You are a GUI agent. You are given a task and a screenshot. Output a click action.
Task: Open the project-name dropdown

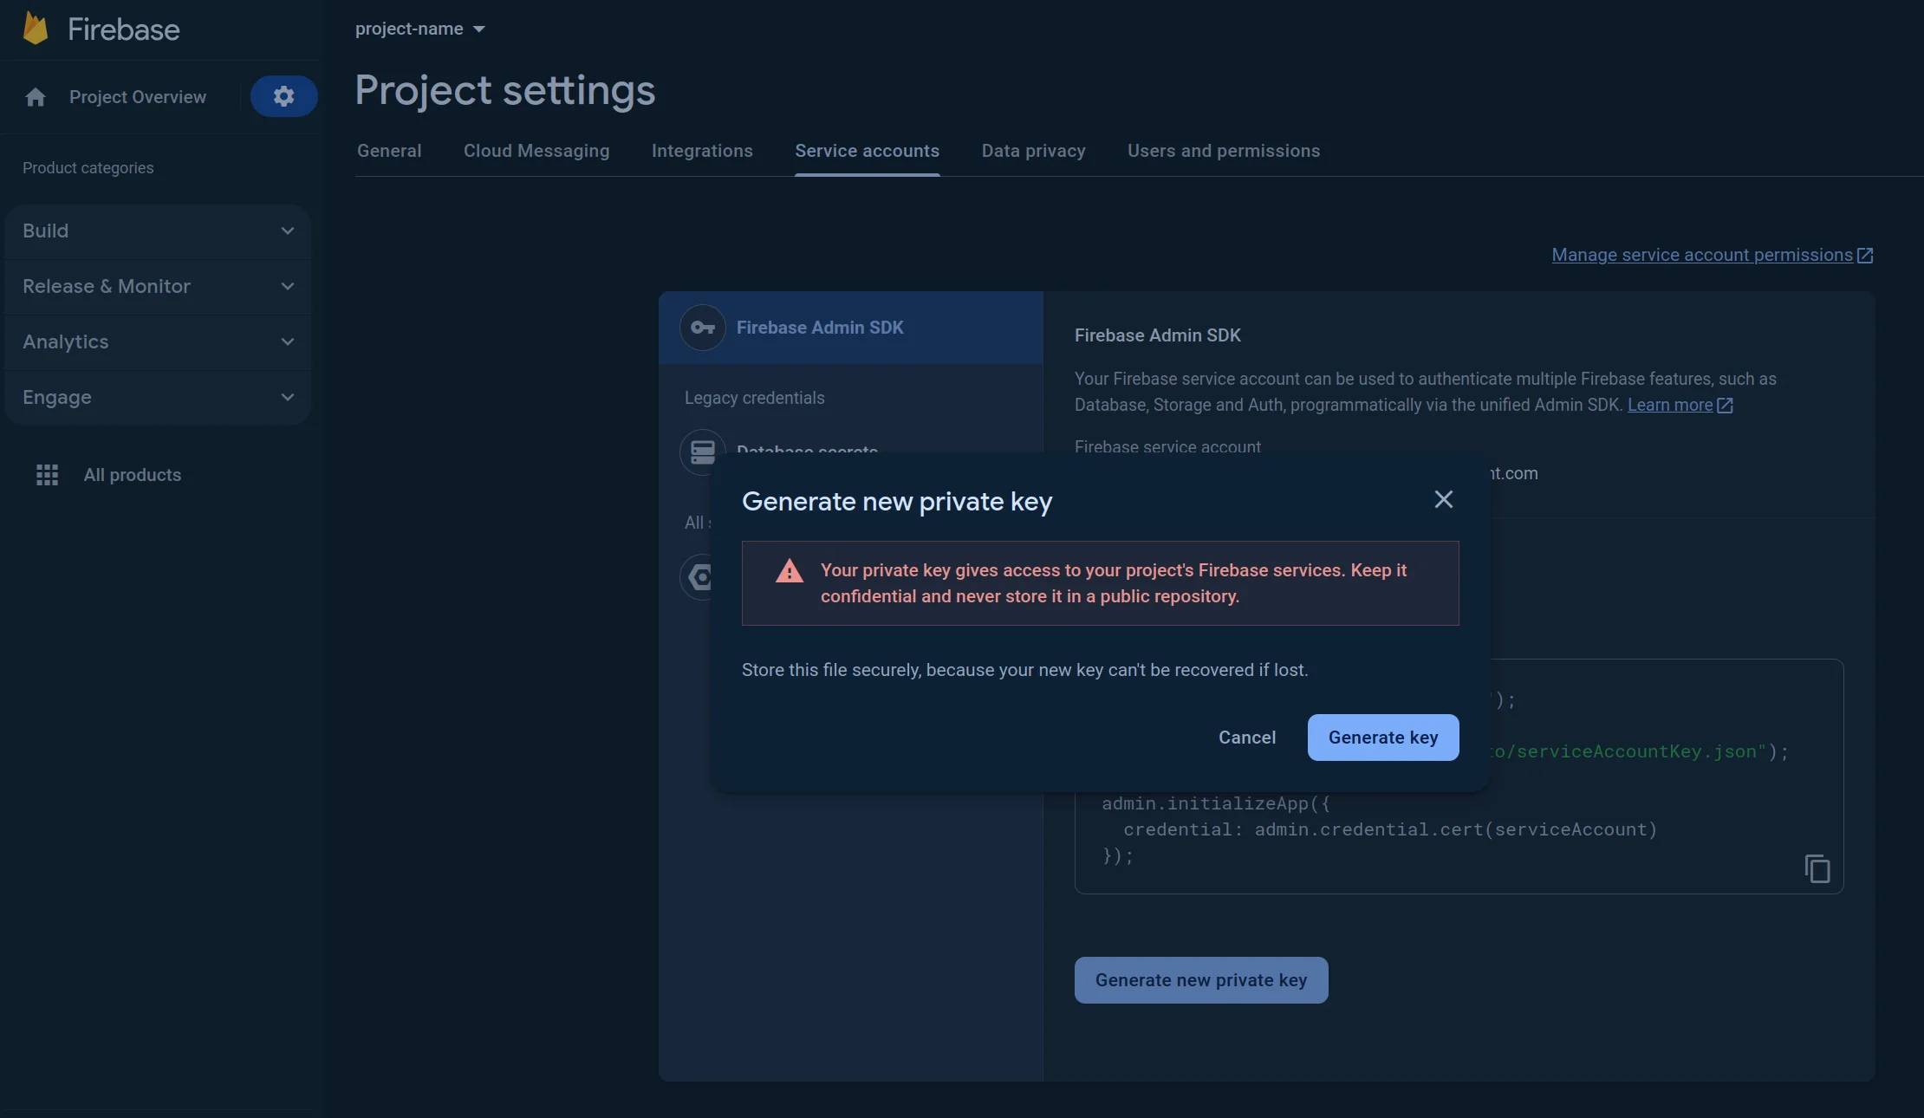tap(420, 29)
